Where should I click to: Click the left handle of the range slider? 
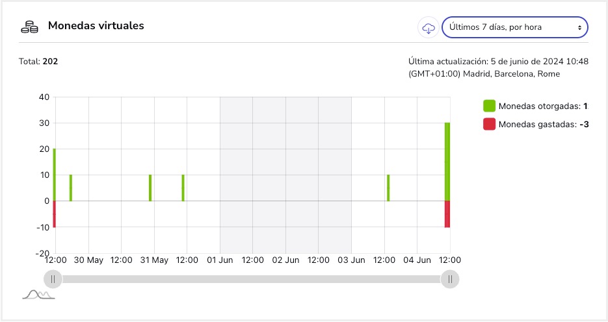(53, 279)
